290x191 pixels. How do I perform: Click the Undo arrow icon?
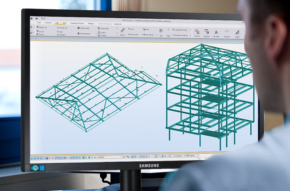click(x=42, y=19)
